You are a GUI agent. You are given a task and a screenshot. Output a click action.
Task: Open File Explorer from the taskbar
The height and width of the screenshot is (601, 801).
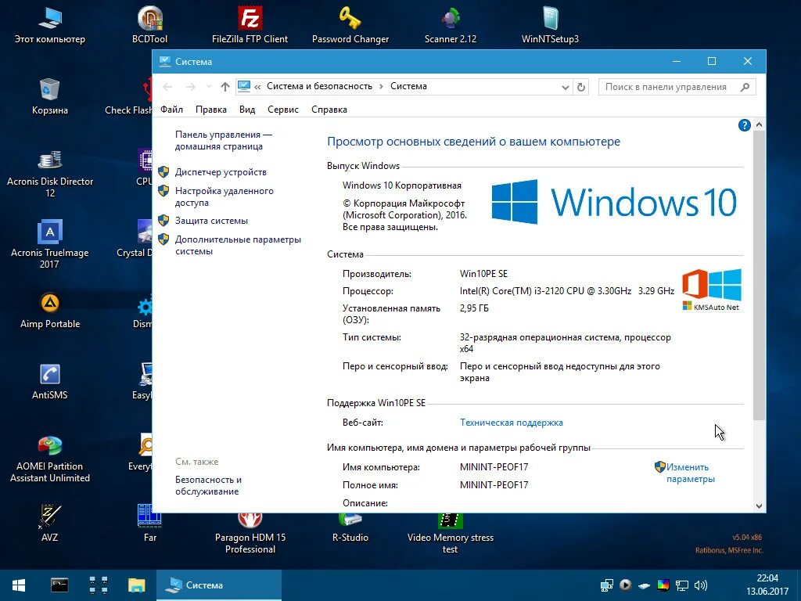pos(136,585)
